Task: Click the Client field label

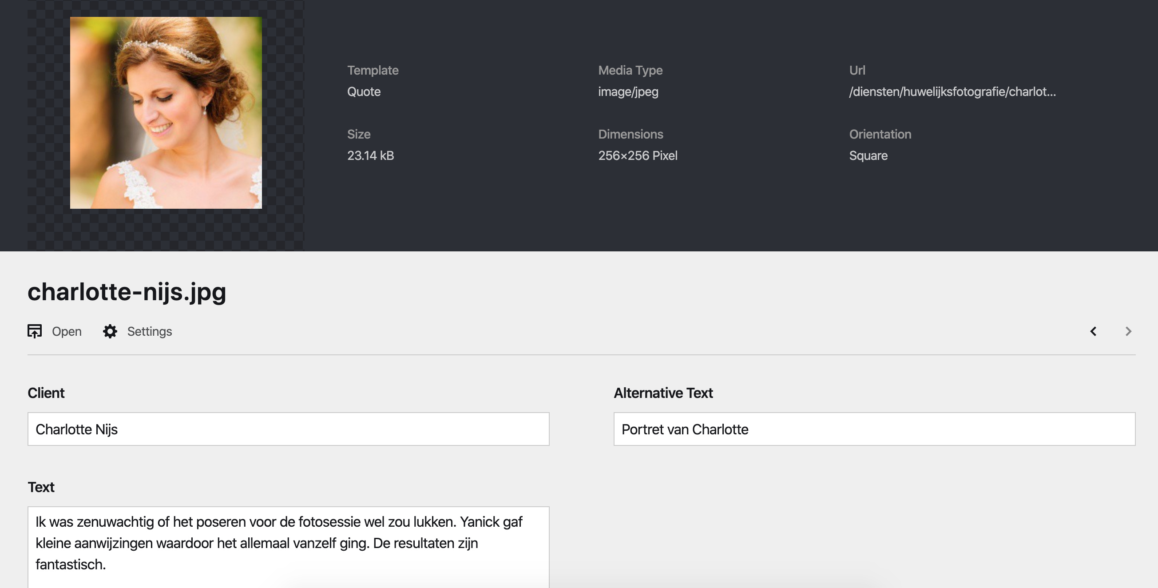Action: coord(46,393)
